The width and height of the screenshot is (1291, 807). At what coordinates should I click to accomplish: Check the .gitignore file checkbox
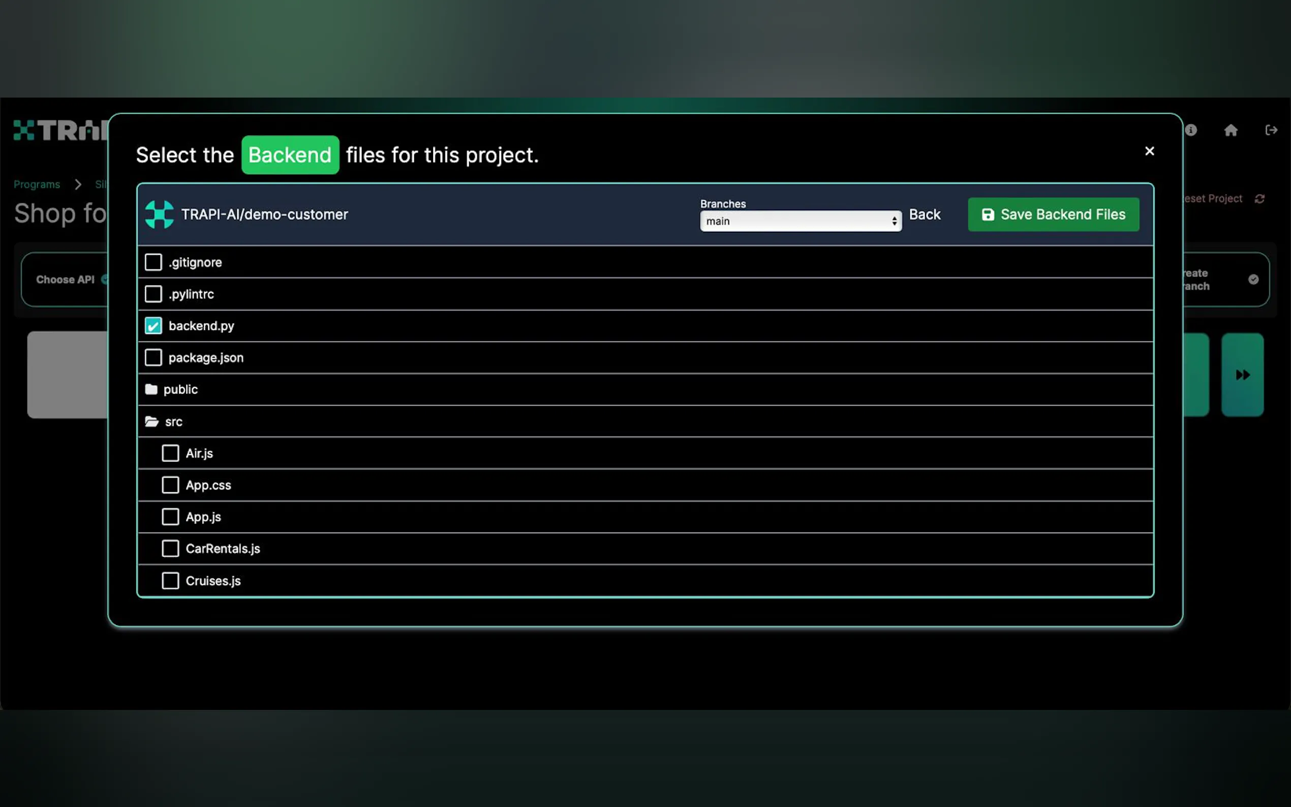(153, 262)
